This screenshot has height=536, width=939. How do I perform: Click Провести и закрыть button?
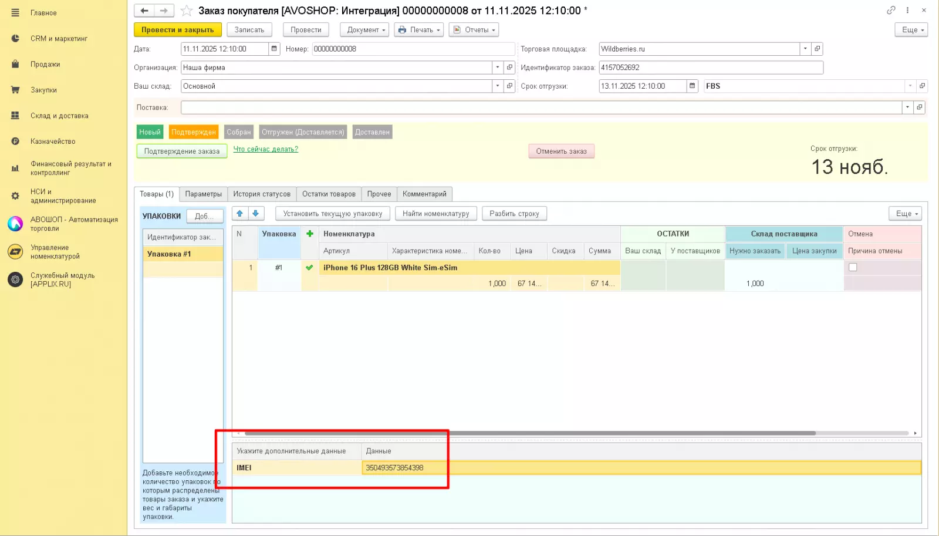(178, 30)
